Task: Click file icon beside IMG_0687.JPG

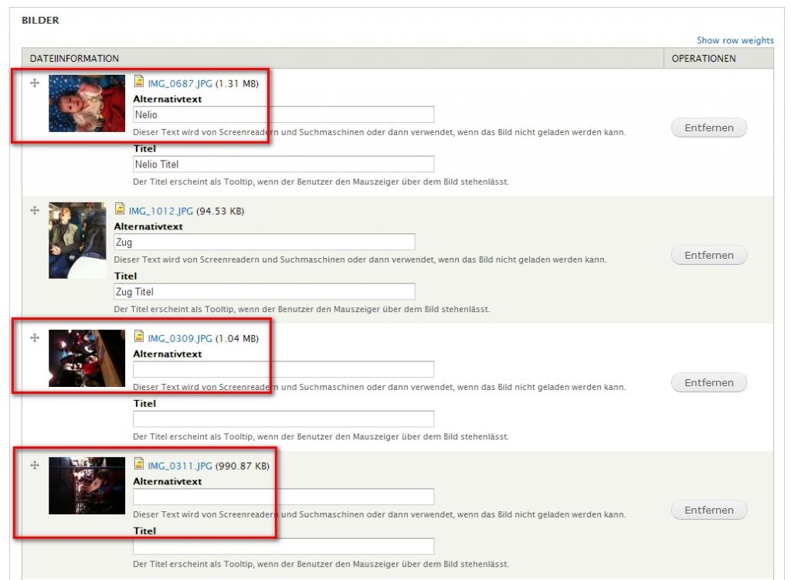Action: point(139,82)
